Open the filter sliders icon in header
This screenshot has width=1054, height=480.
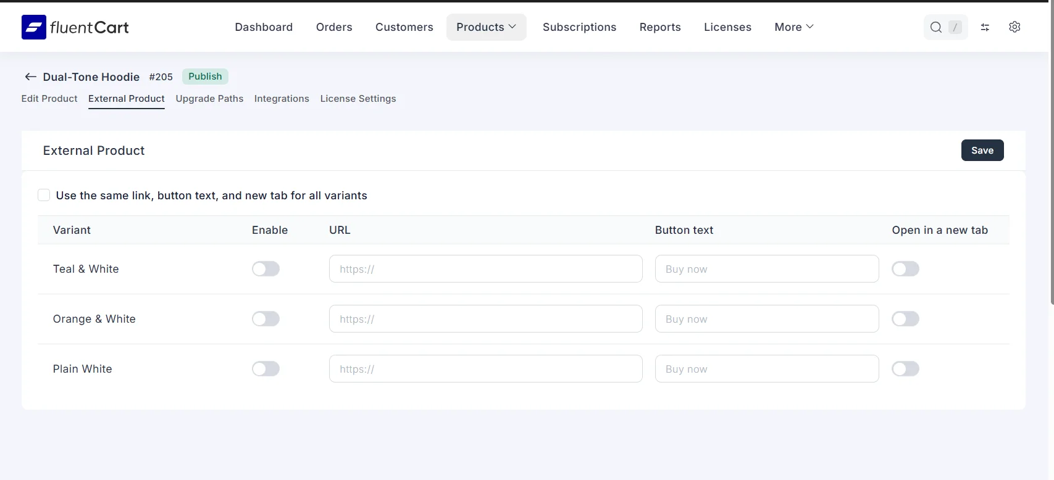click(x=985, y=27)
